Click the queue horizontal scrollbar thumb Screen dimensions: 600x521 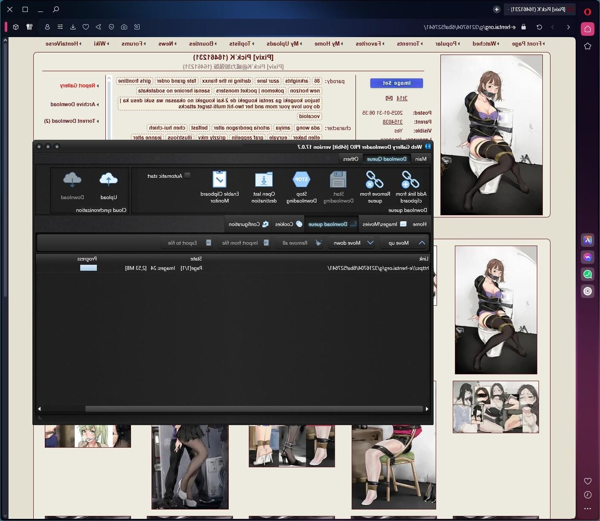(x=254, y=408)
